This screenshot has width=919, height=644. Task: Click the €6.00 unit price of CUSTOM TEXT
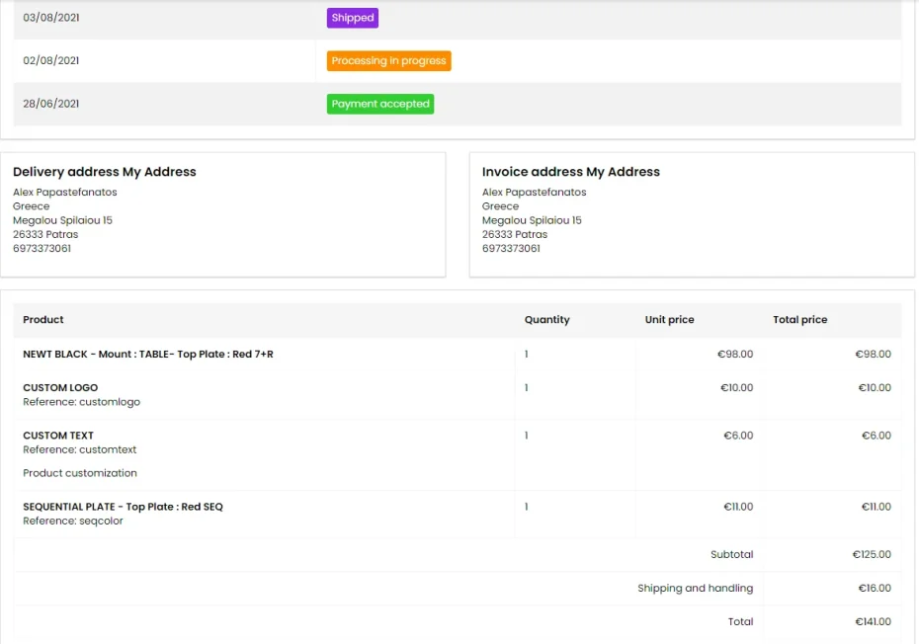point(738,436)
